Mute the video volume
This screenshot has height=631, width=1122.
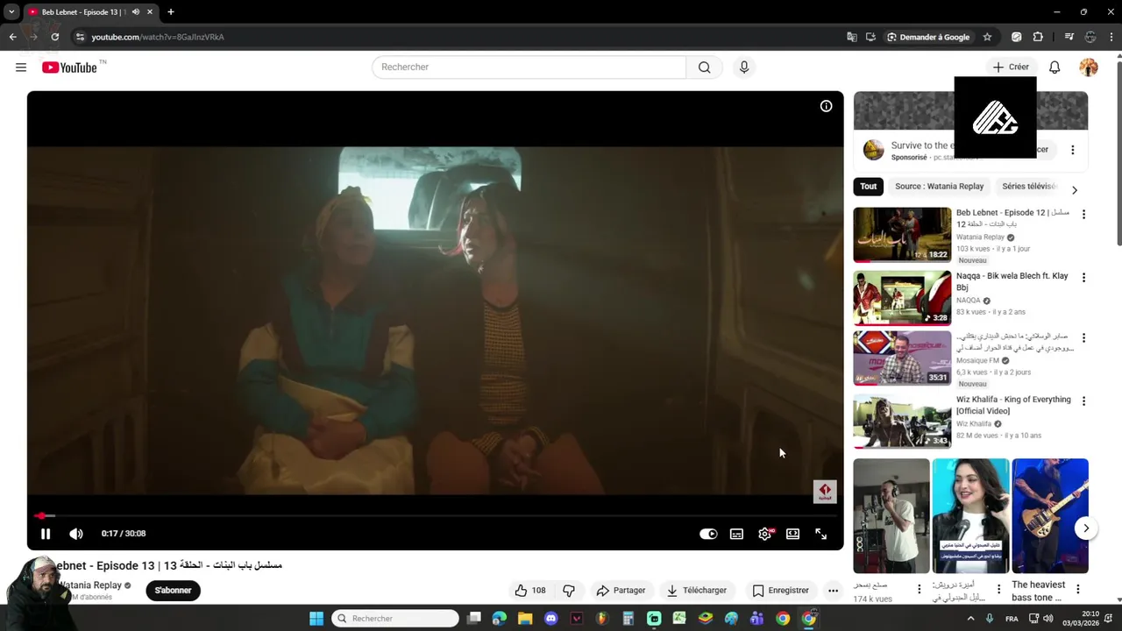pos(76,534)
